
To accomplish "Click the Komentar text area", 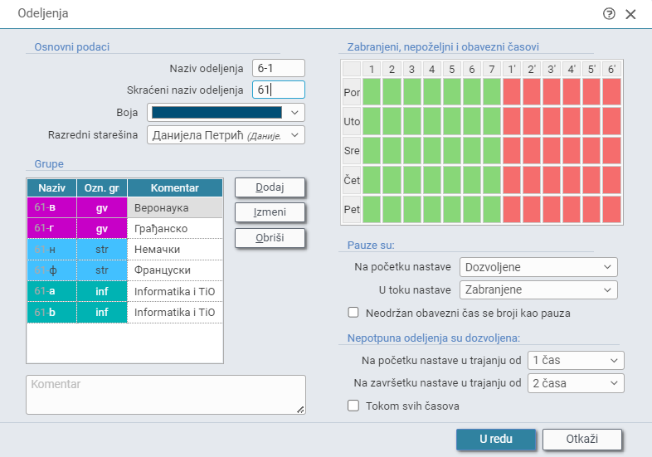I will point(166,395).
